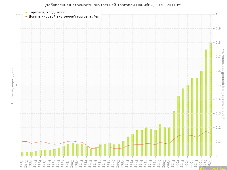The image size is (227, 170).
Task: Click the 1976 year label on x-axis
Action: [x=49, y=164]
